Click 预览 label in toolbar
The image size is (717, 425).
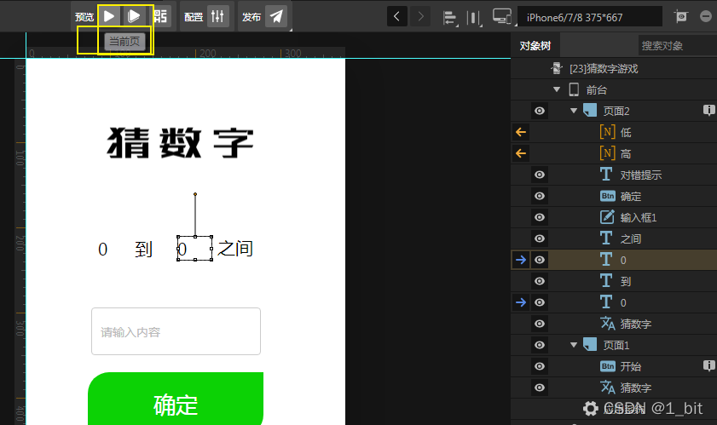click(x=84, y=17)
